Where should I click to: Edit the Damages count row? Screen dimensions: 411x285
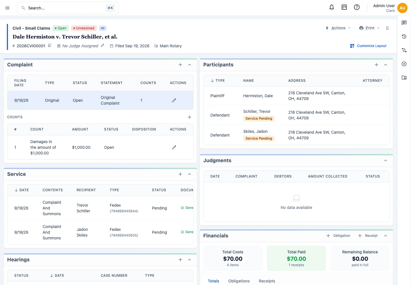click(174, 147)
